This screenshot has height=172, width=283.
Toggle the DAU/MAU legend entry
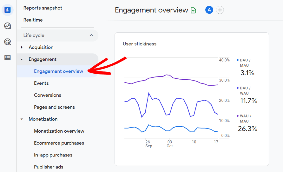[245, 63]
